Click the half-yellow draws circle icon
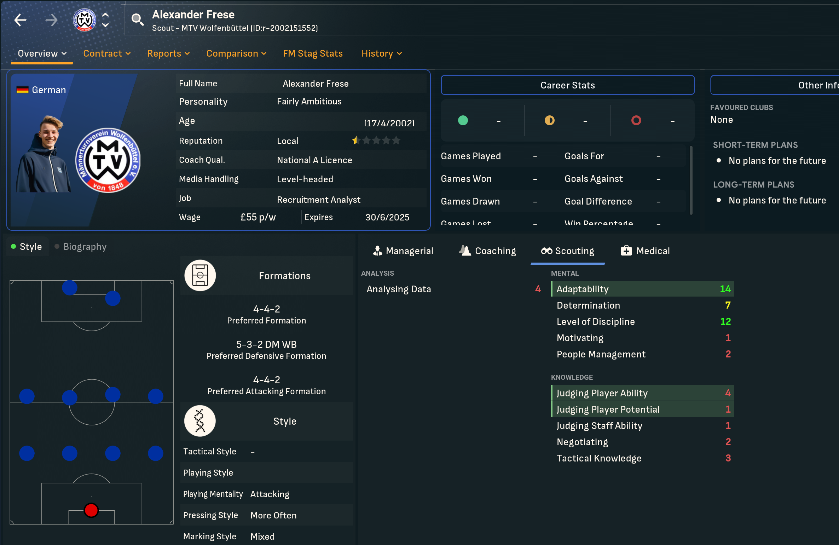 (549, 121)
